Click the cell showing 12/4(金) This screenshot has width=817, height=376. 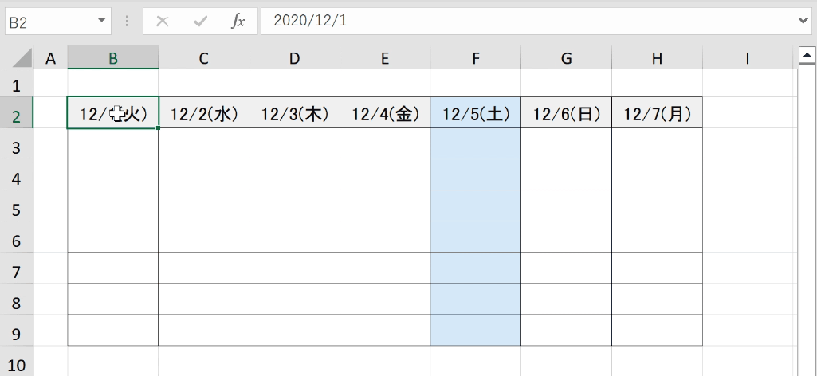[x=385, y=112]
